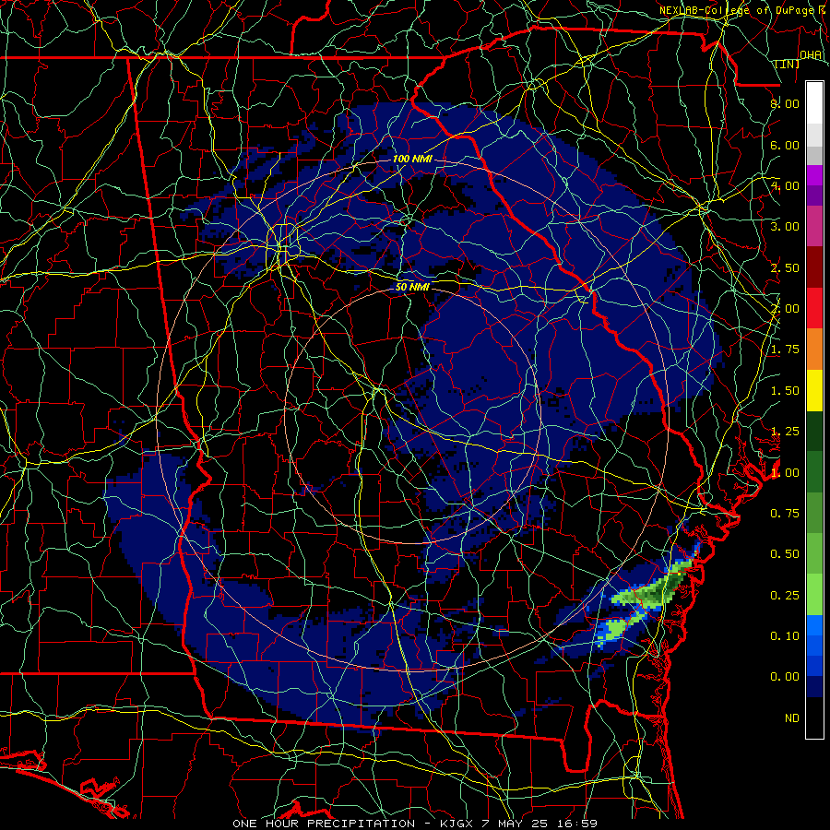Click the 1.25 legend value
This screenshot has height=830, width=830.
[785, 432]
